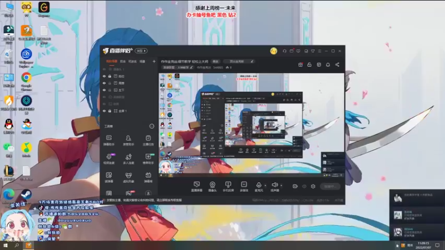This screenshot has width=445, height=250.
Task: Edit the pill field right of 修改
Action: click(x=239, y=62)
